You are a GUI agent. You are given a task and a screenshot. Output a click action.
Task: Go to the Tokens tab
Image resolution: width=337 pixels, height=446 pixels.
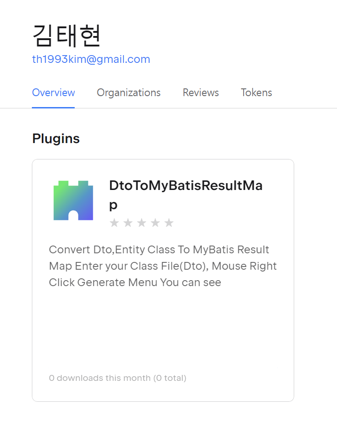pos(256,93)
